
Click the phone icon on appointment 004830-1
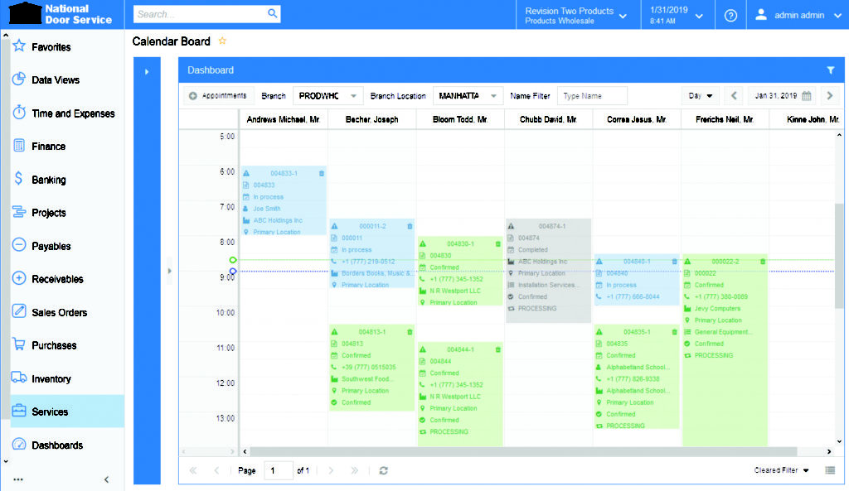pyautogui.click(x=424, y=279)
